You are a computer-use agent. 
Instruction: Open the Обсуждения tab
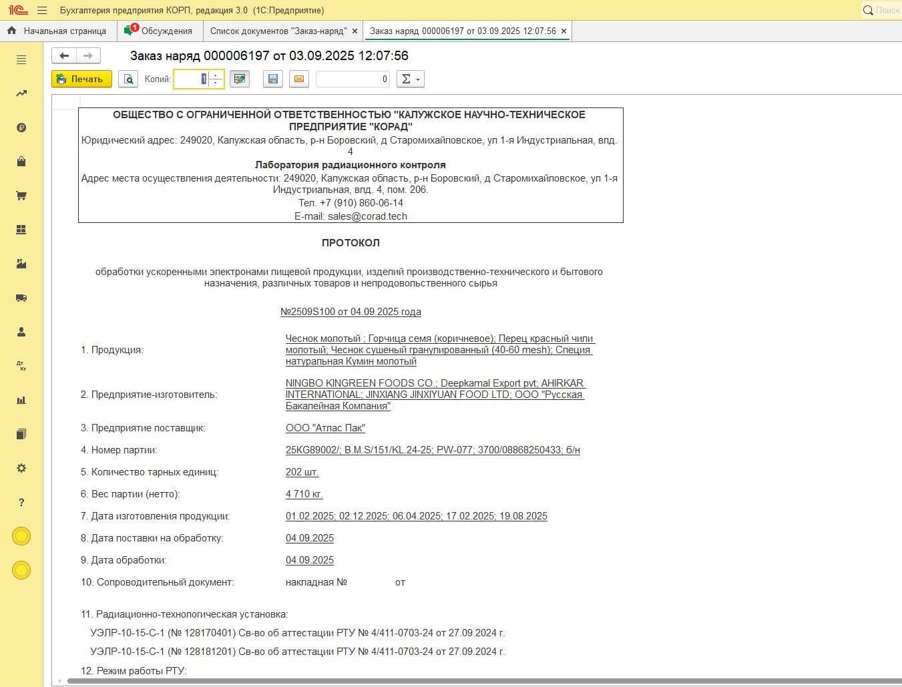(x=159, y=31)
